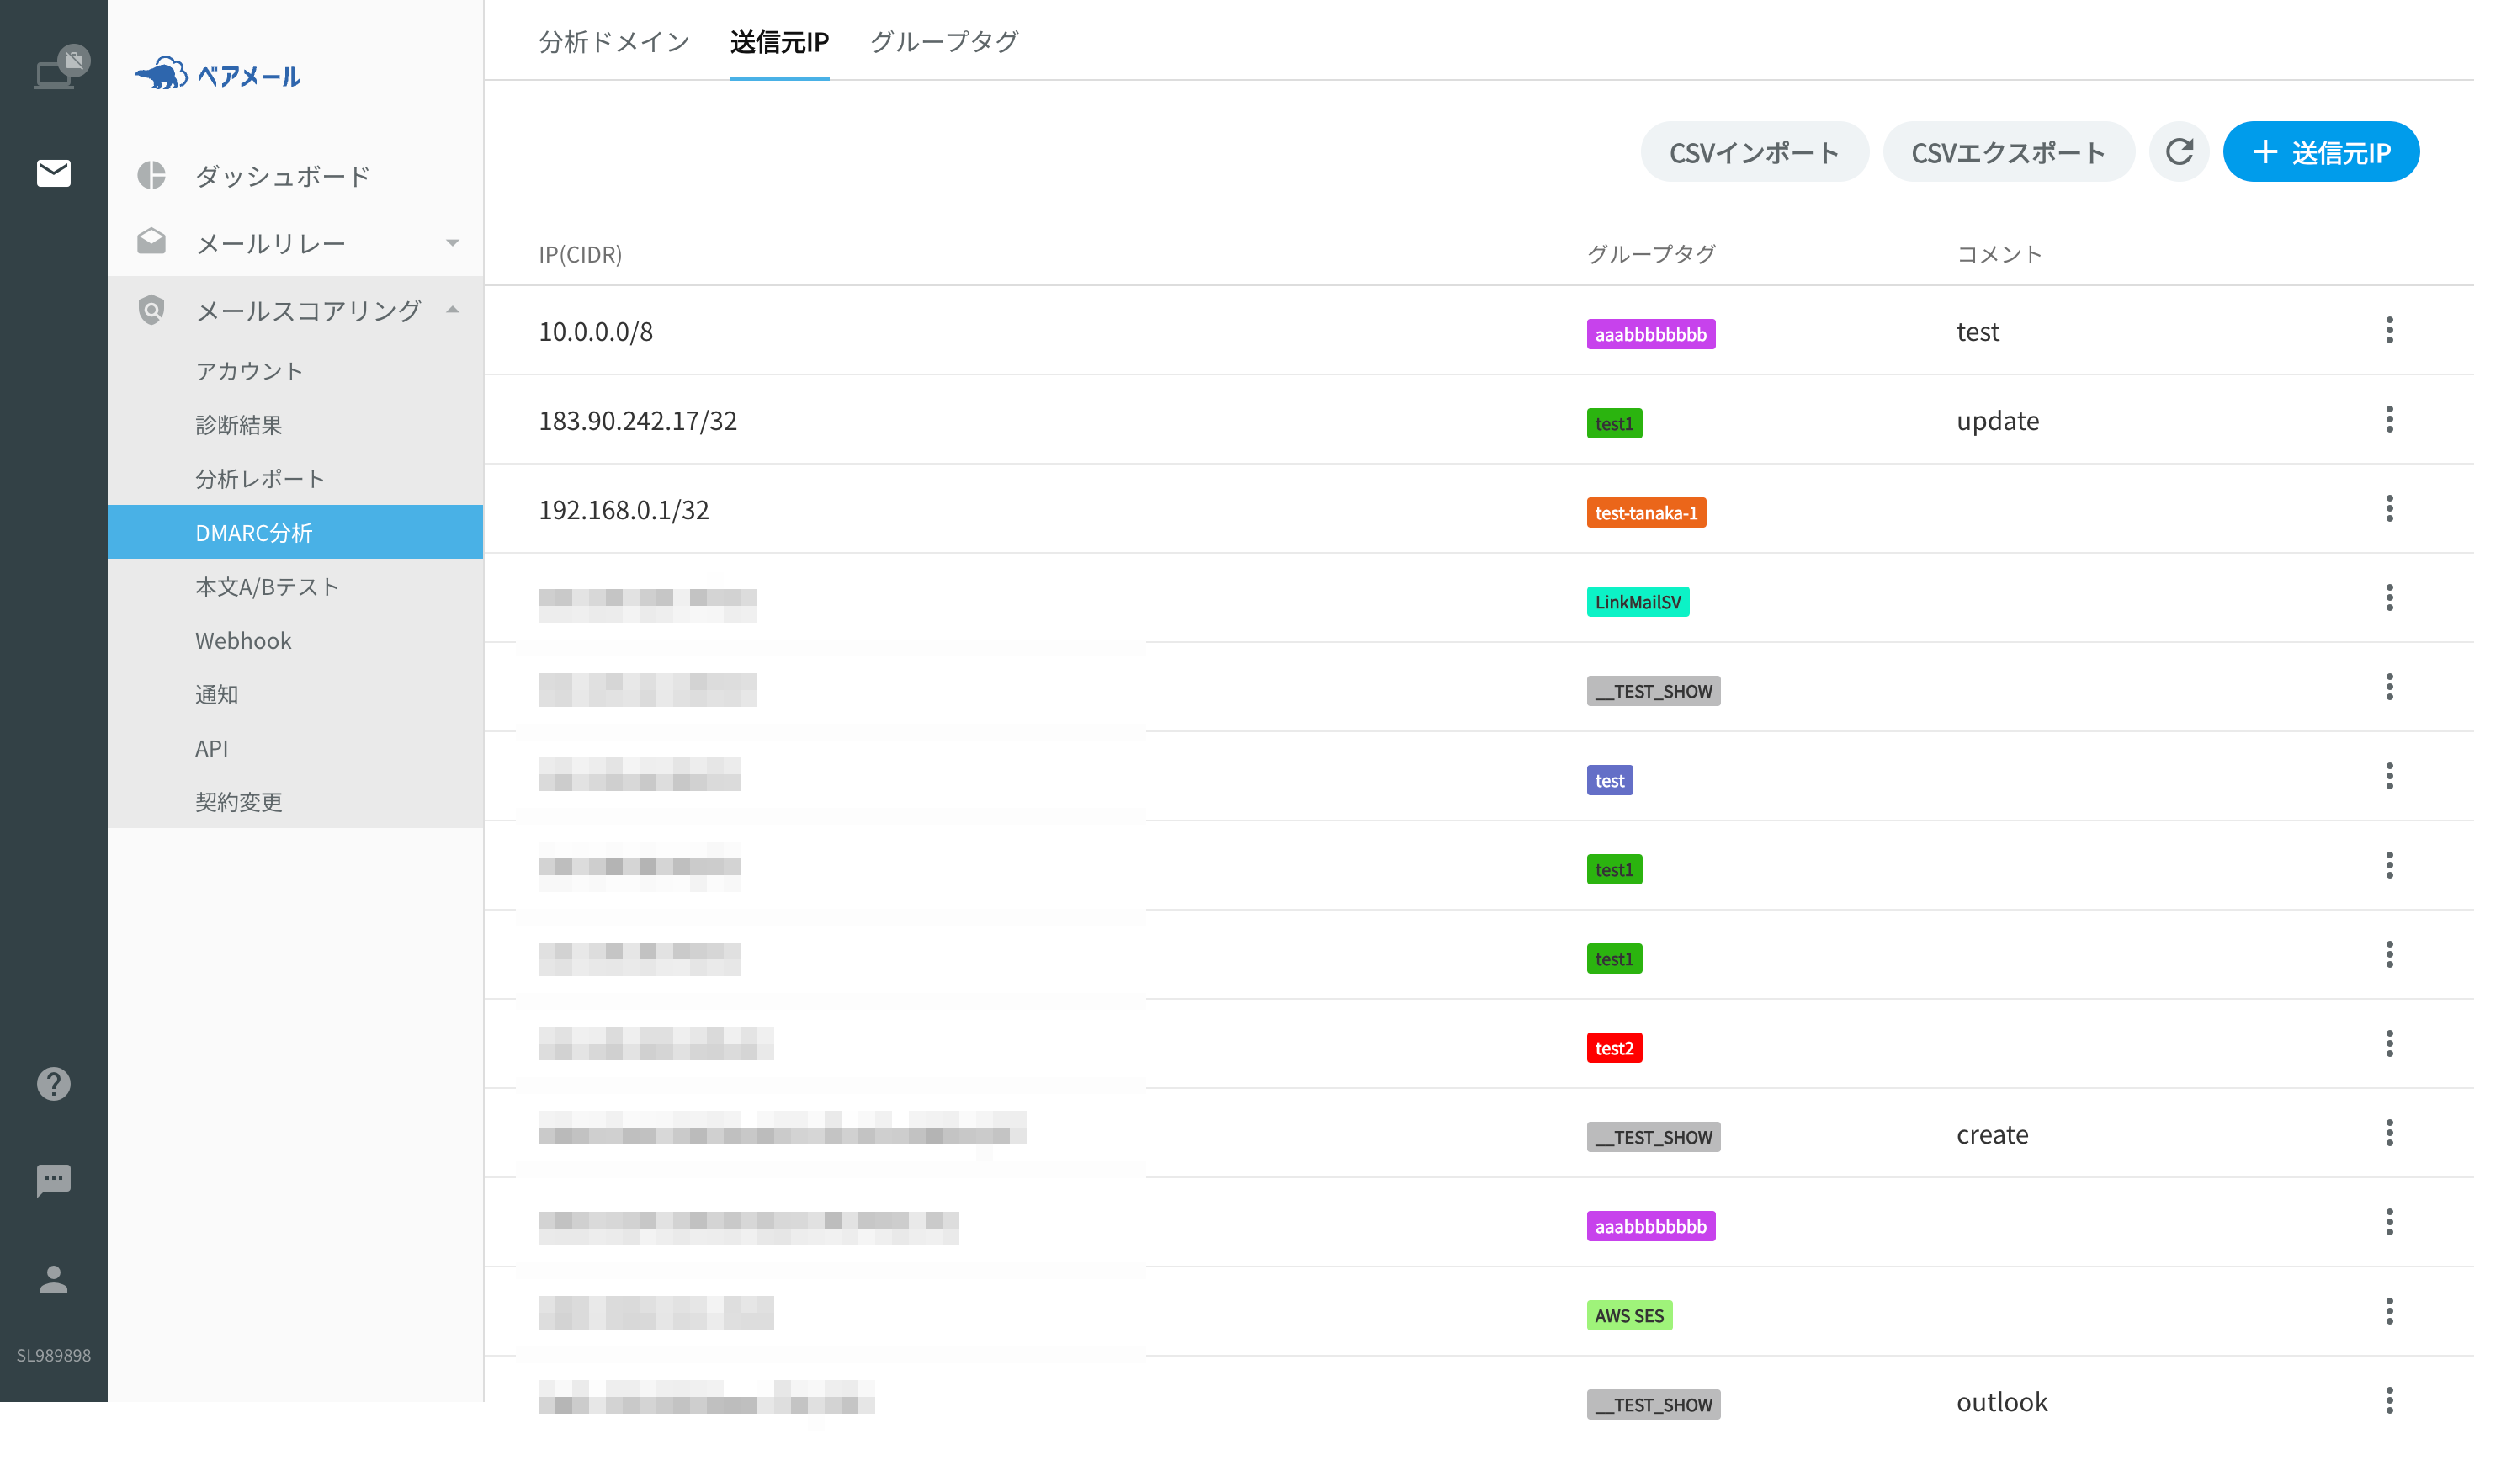This screenshot has height=1471, width=2501.
Task: Collapse the メールスコアリング section arrow
Action: 453,311
